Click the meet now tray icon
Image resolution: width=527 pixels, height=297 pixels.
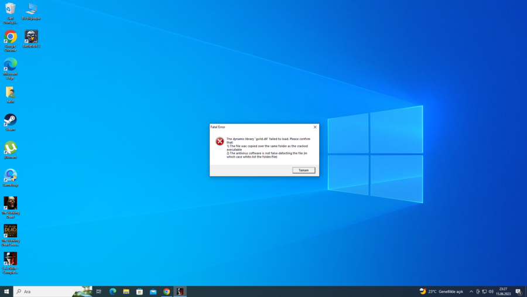click(478, 292)
